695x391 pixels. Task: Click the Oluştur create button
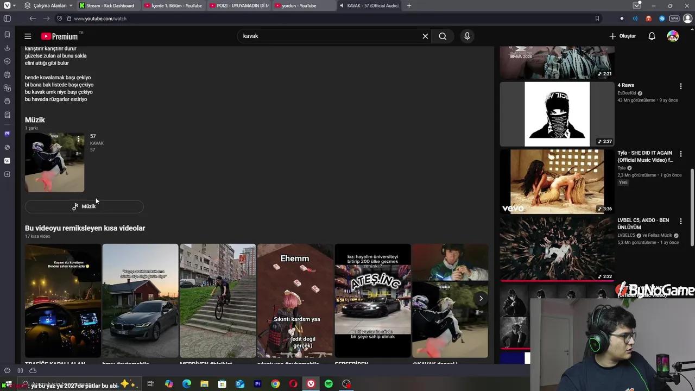(622, 36)
